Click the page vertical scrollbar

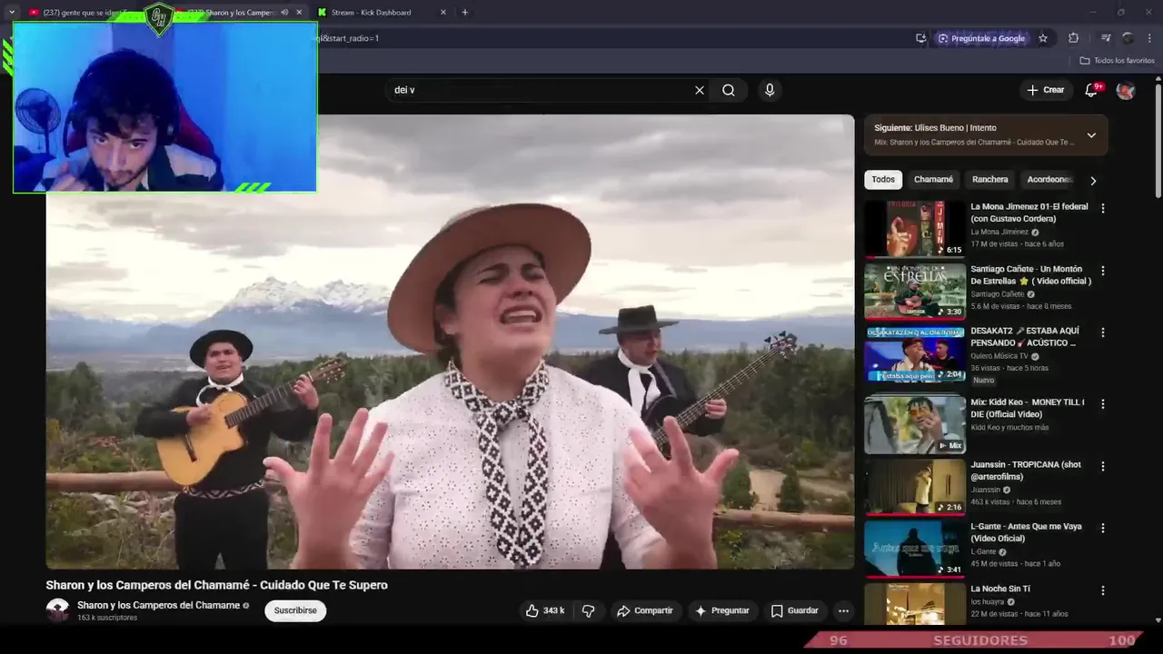tap(1158, 142)
